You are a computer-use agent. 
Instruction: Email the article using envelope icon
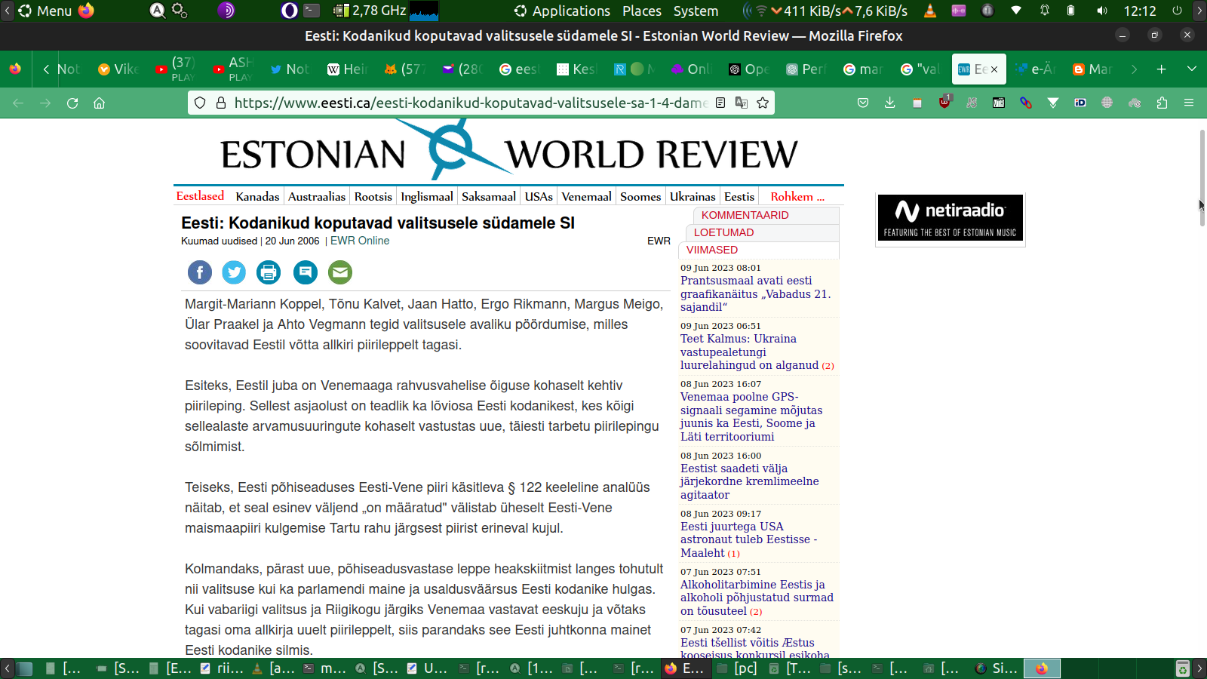pyautogui.click(x=340, y=272)
